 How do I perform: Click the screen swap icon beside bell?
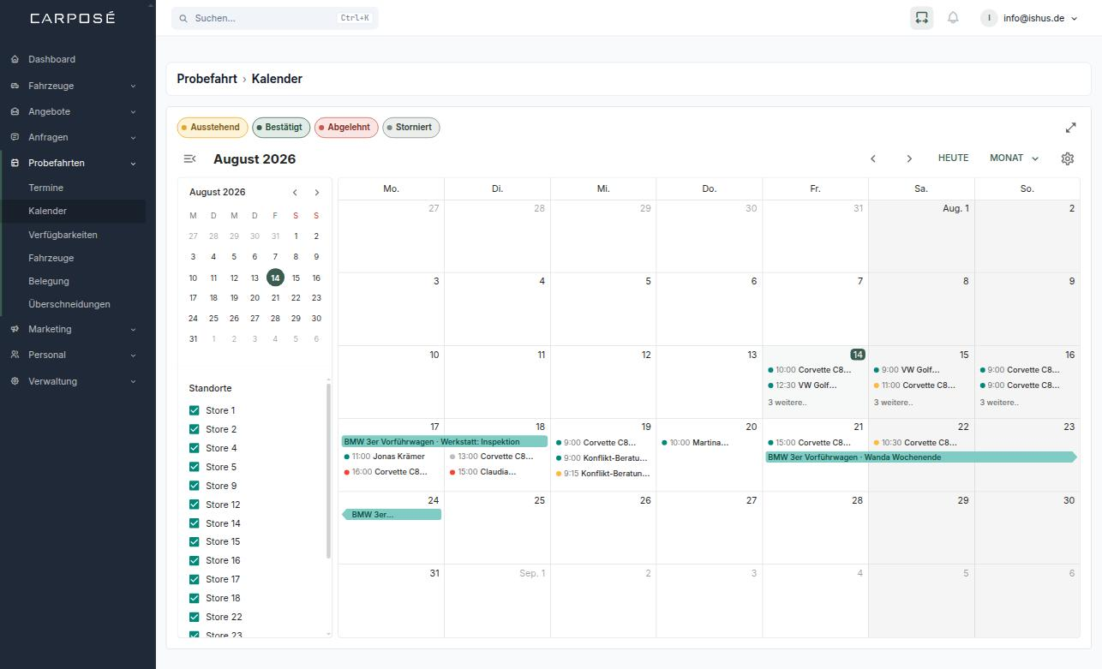click(x=921, y=17)
